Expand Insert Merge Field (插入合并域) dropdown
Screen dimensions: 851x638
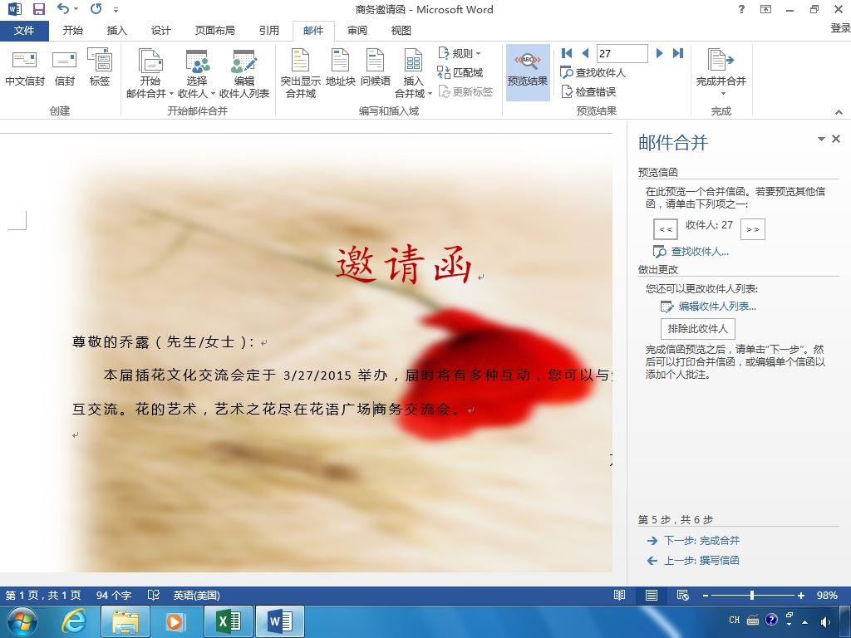413,73
